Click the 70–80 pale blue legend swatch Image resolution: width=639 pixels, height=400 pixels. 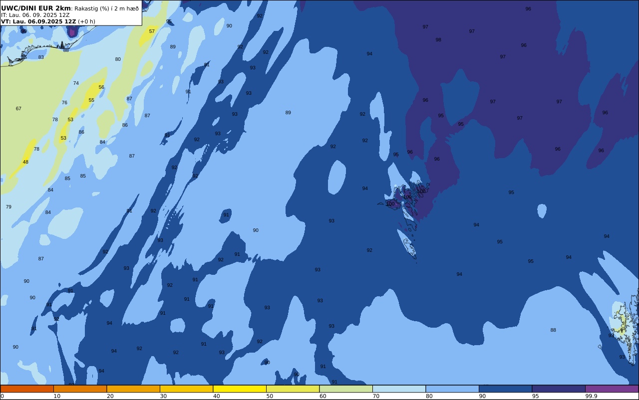[399, 389]
